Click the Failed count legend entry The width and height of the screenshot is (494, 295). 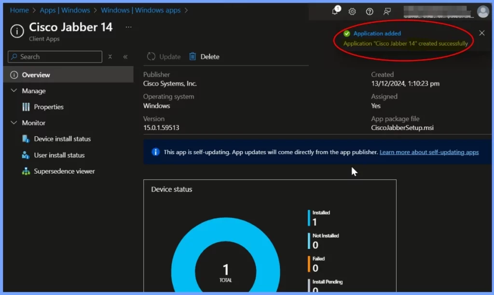[x=316, y=264]
